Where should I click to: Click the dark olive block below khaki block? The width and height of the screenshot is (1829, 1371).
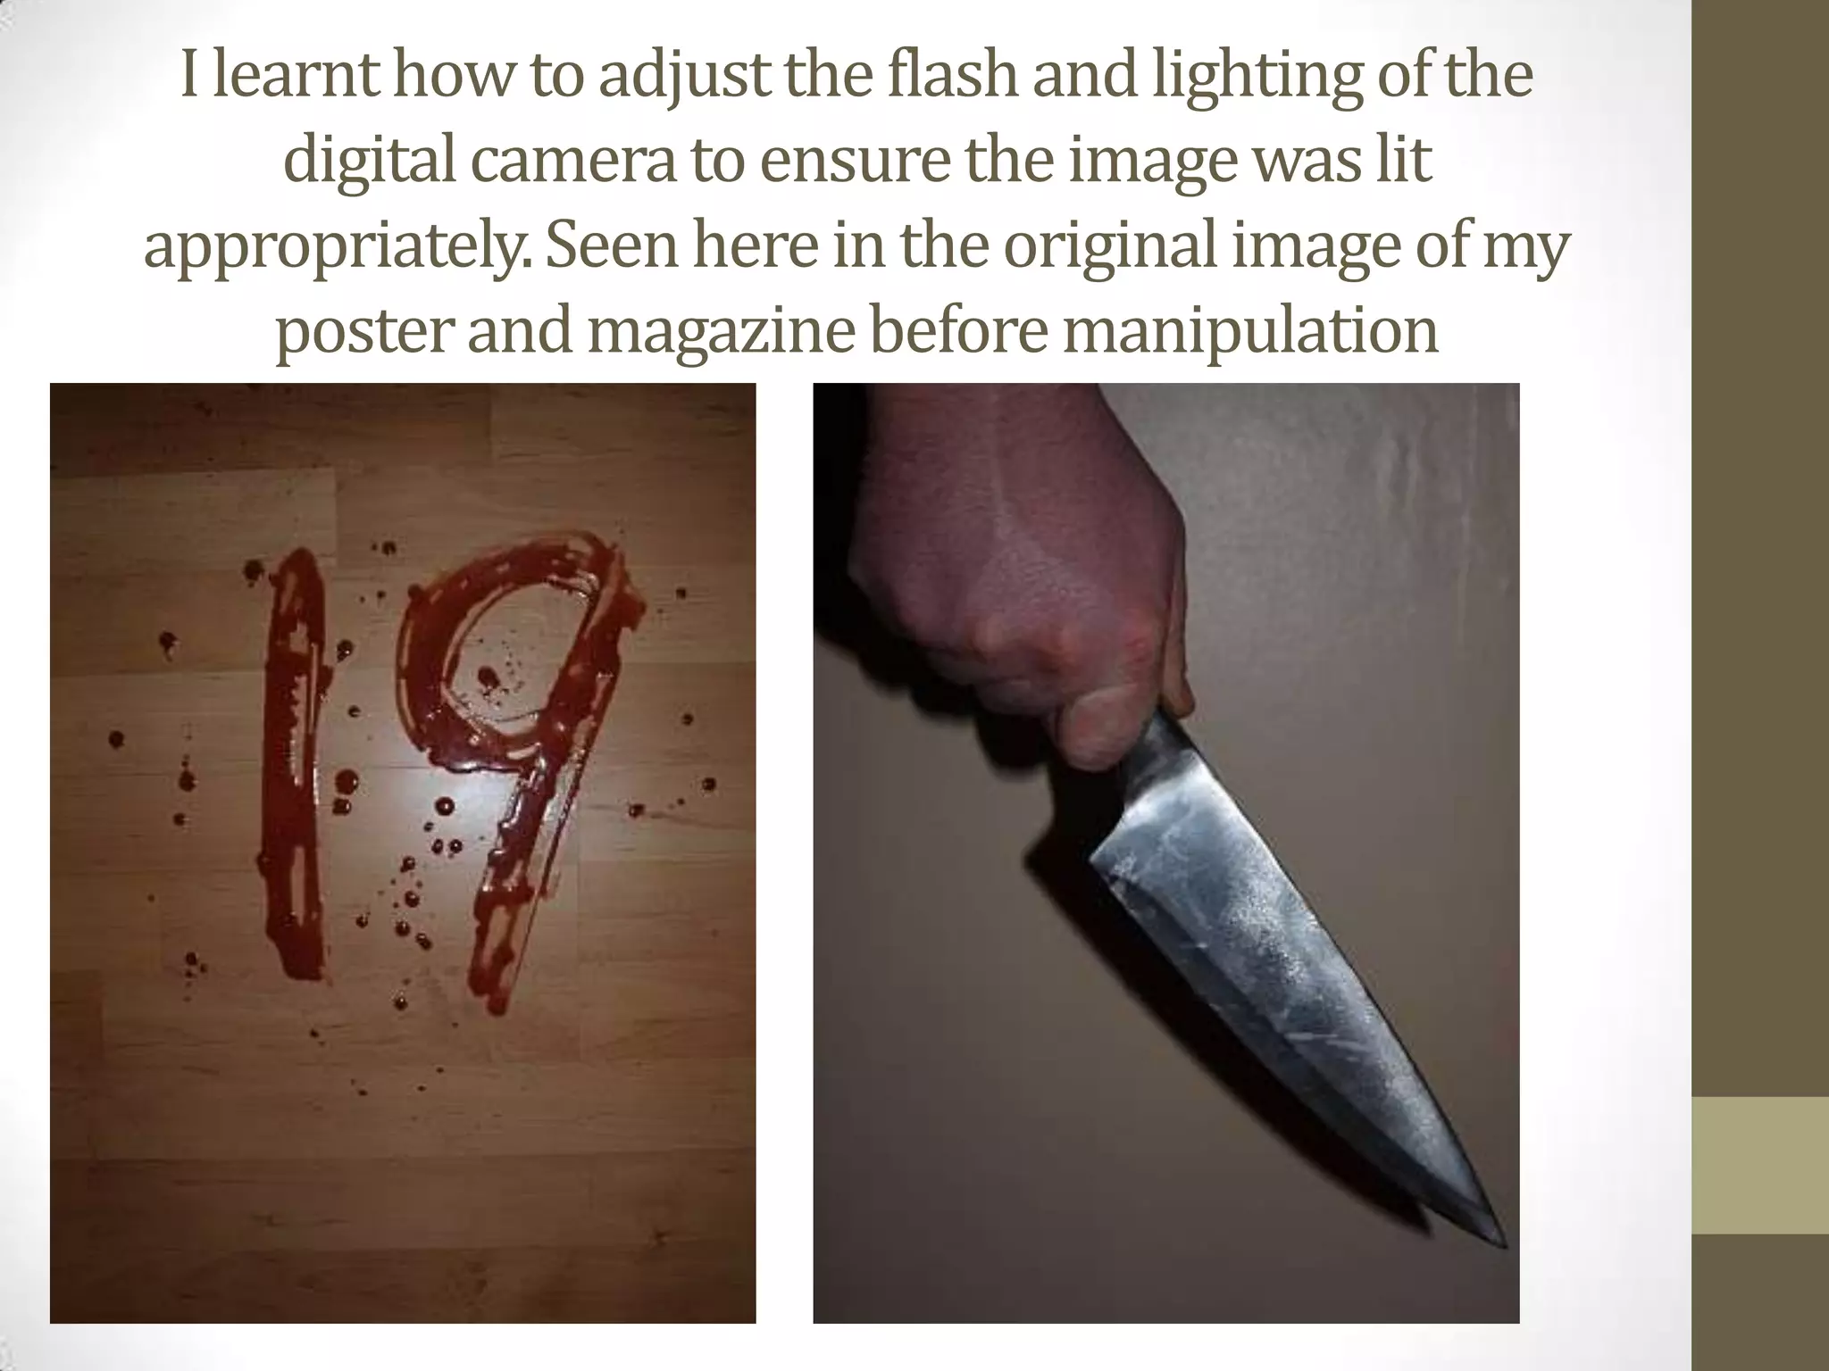1760,1303
